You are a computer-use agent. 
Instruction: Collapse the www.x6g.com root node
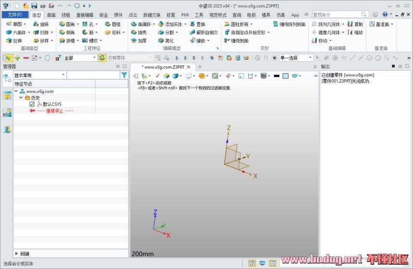pos(16,91)
